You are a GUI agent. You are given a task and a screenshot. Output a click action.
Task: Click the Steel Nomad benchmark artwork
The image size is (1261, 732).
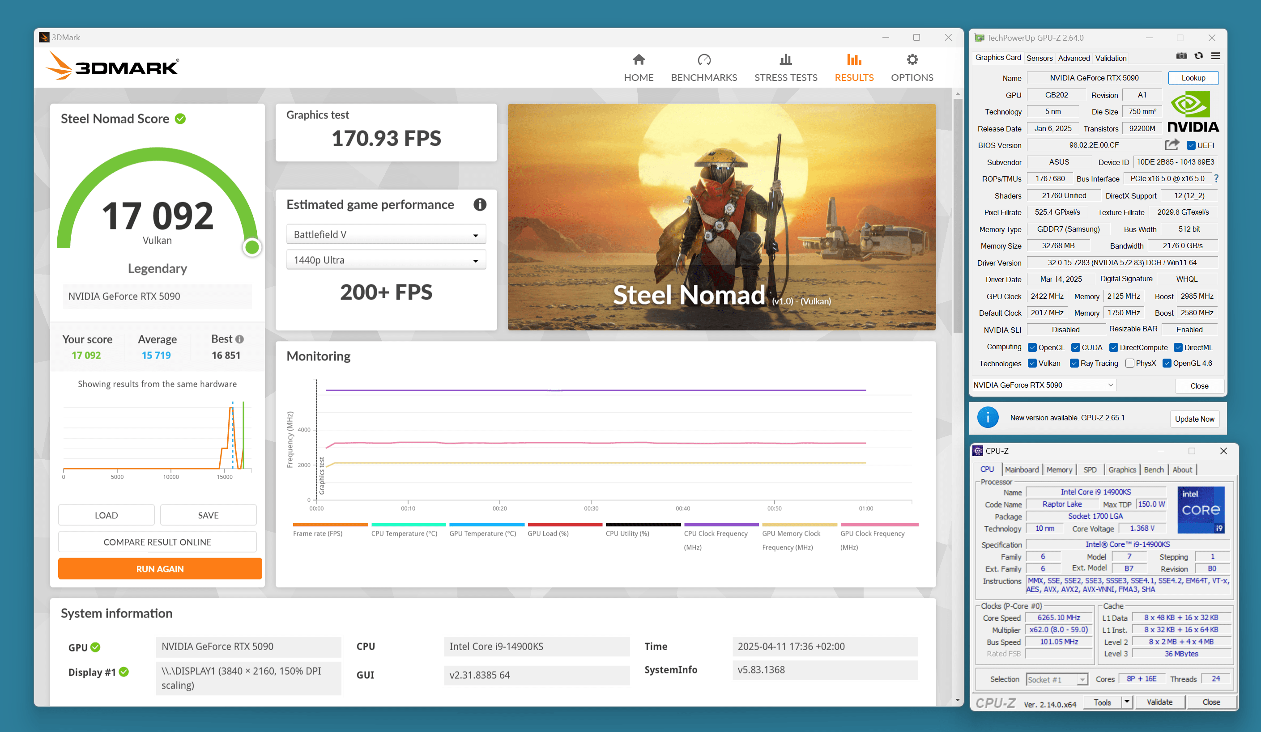pyautogui.click(x=722, y=217)
